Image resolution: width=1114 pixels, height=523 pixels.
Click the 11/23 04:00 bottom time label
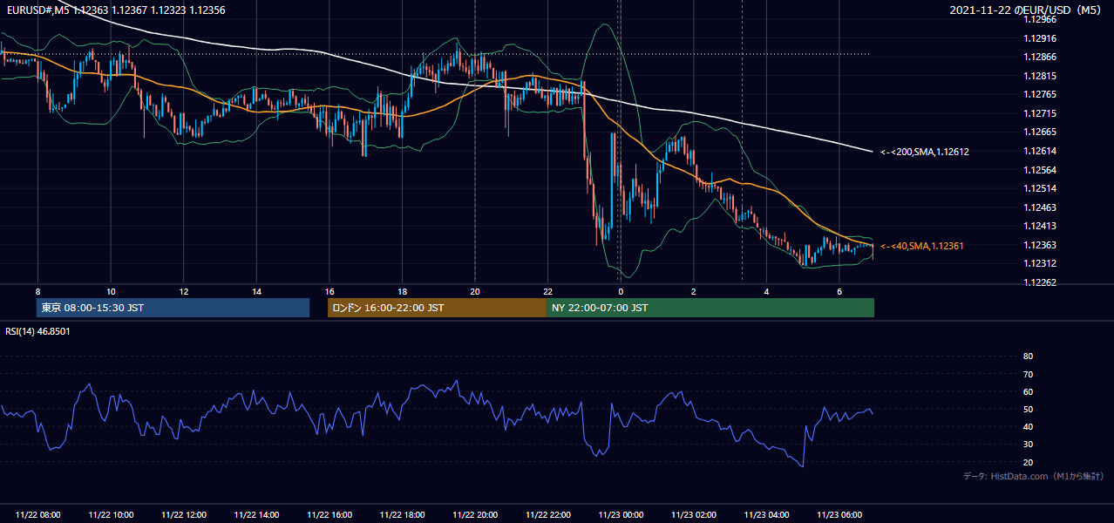[766, 515]
